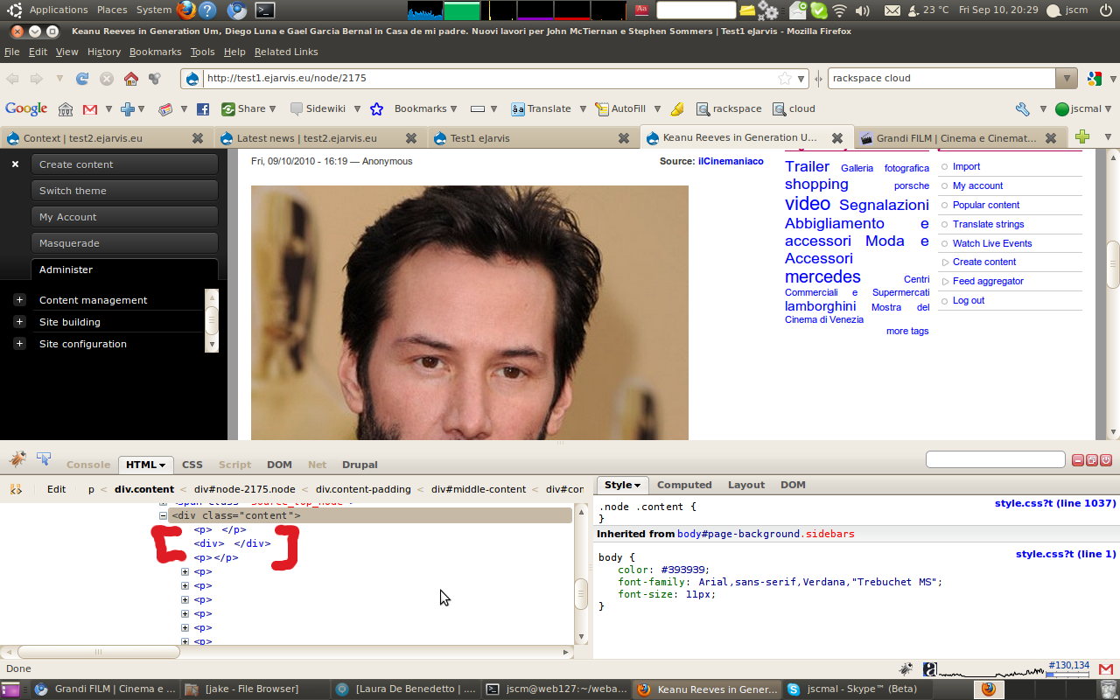Focus the Firebug search field
The image size is (1120, 700).
pos(995,459)
